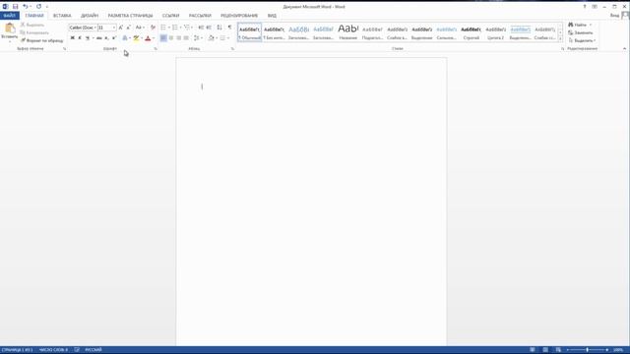Click the Save icon in quick access toolbar
This screenshot has width=630, height=354.
click(16, 7)
